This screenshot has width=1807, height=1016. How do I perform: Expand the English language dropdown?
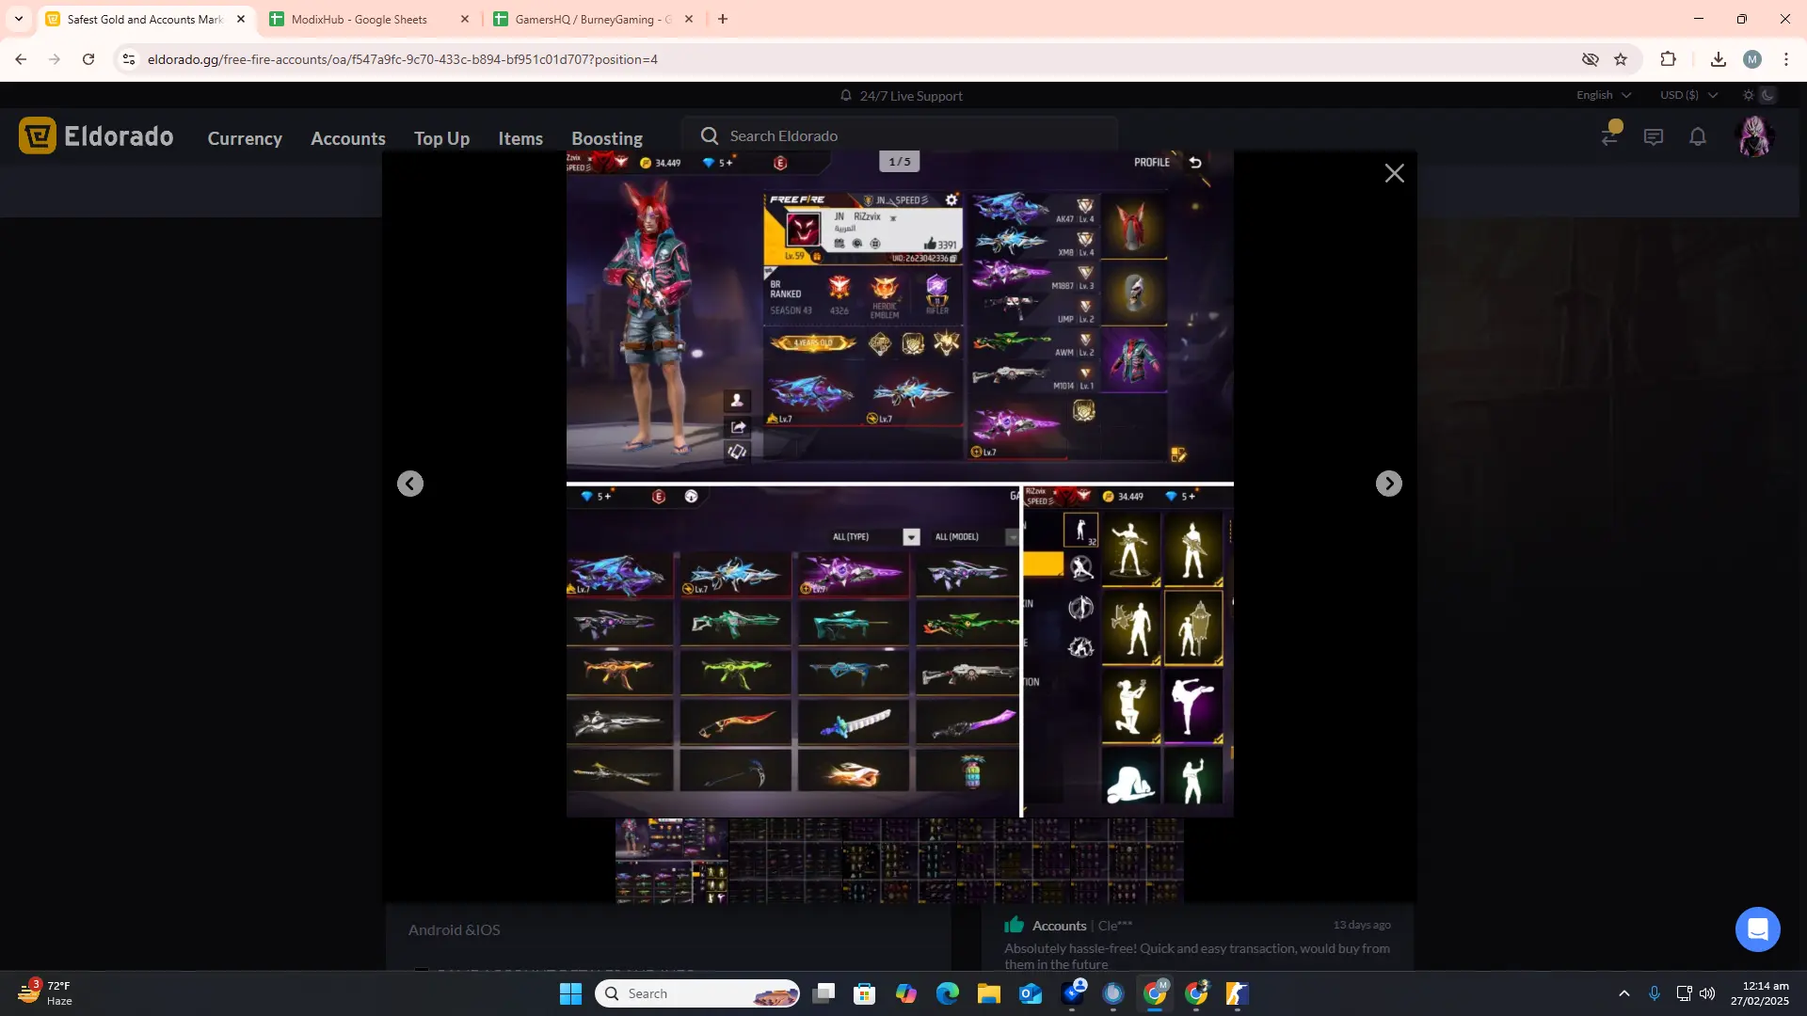click(x=1603, y=95)
